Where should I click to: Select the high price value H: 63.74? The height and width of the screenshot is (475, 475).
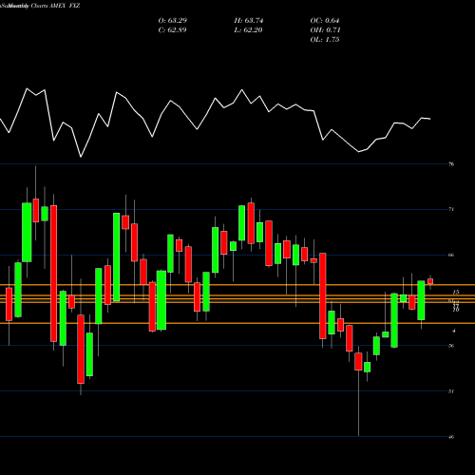click(x=249, y=21)
